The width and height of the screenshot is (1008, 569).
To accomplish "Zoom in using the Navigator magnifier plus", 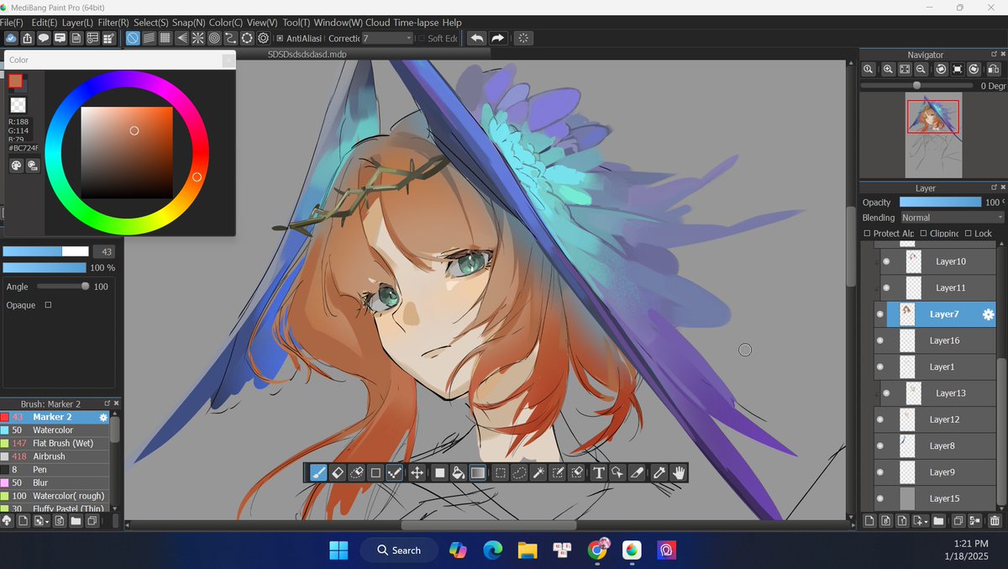I will [x=888, y=70].
